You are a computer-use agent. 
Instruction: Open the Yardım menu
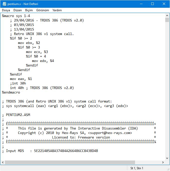coord(57,10)
